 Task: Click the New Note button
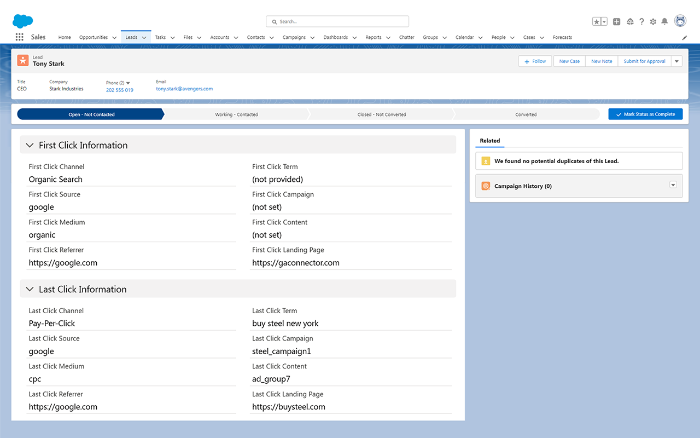coord(602,61)
